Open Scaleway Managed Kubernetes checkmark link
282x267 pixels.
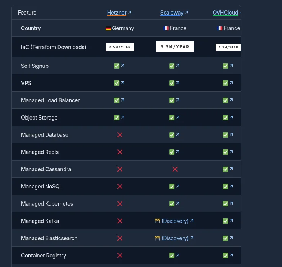174,204
